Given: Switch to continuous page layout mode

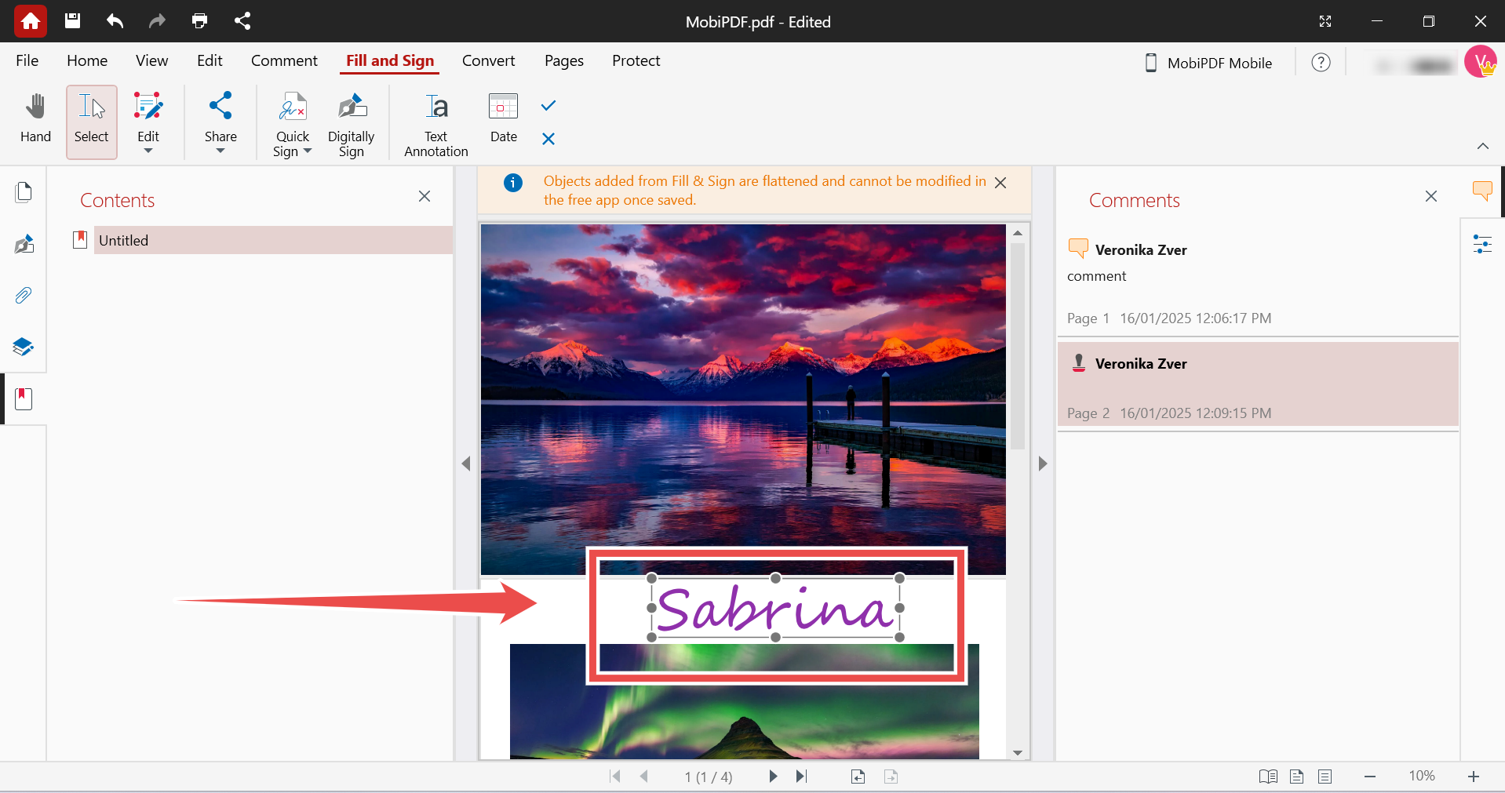Looking at the screenshot, I should click(1325, 777).
